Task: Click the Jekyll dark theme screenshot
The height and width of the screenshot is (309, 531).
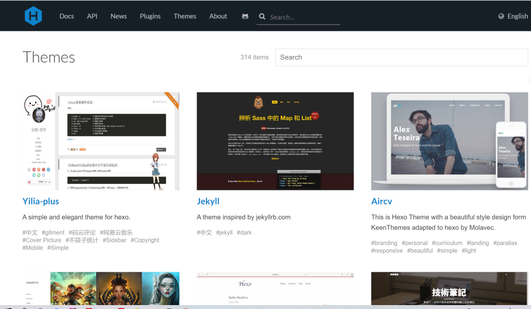Action: [275, 141]
